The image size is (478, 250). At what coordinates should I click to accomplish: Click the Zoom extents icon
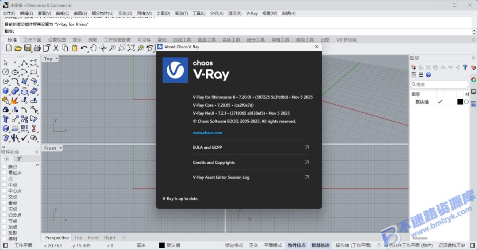(x=131, y=48)
